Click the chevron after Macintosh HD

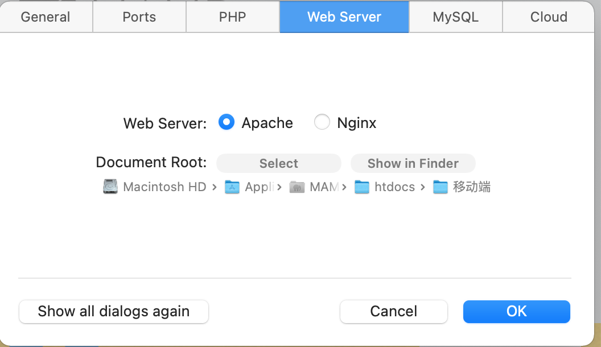tap(214, 187)
